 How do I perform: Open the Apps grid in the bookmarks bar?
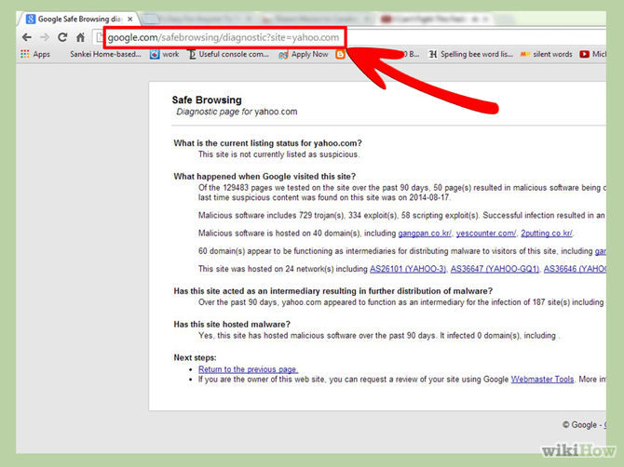35,54
